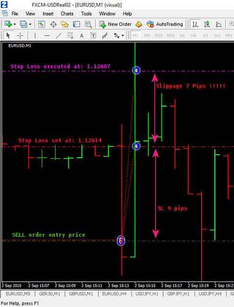
Task: Select the MN timeframe button
Action: (x=228, y=36)
